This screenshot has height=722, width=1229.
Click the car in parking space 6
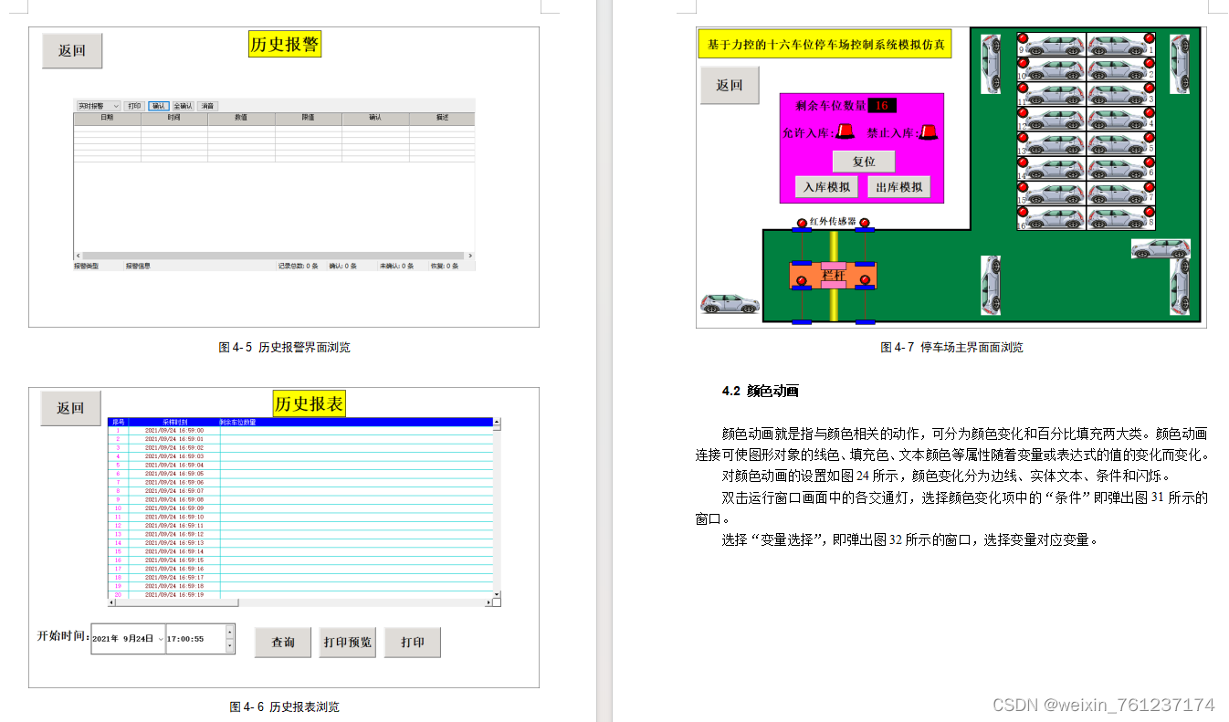click(x=1116, y=168)
